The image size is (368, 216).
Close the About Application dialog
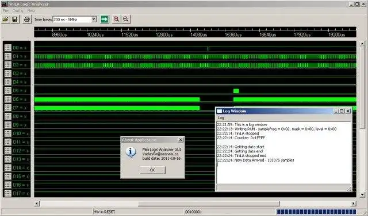click(181, 140)
